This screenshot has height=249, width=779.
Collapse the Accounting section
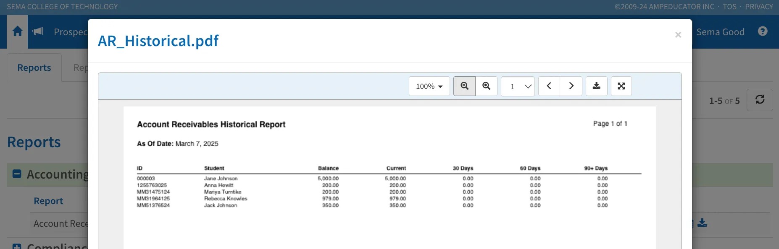click(17, 174)
